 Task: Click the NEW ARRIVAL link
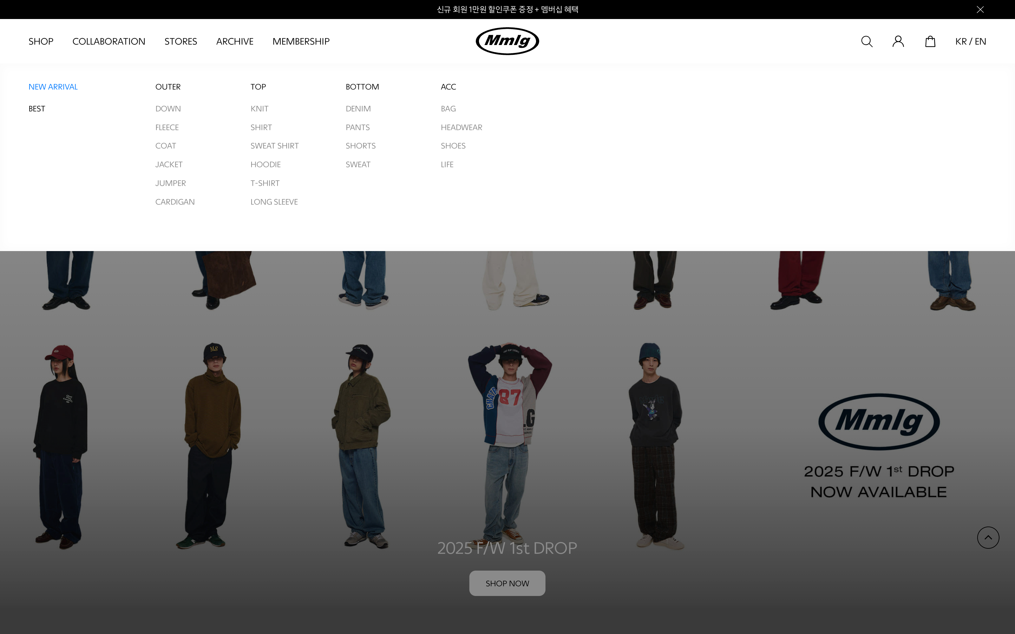tap(53, 87)
